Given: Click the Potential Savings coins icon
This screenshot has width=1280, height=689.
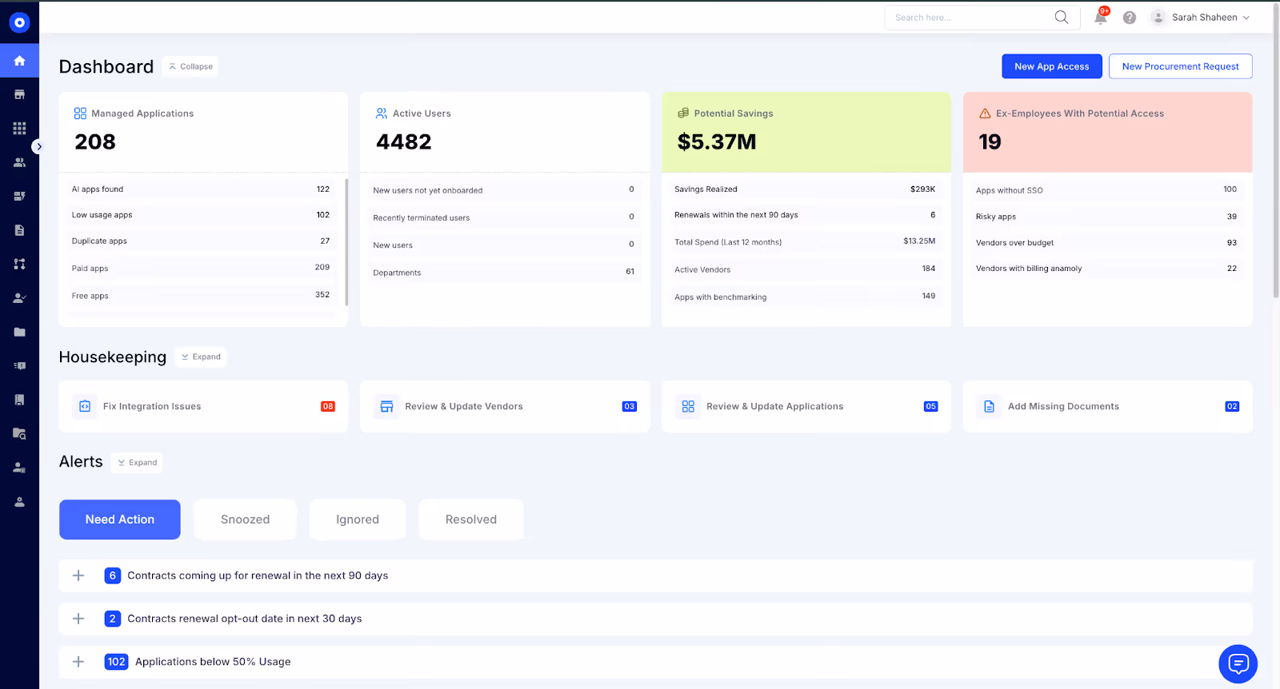Looking at the screenshot, I should [x=683, y=114].
